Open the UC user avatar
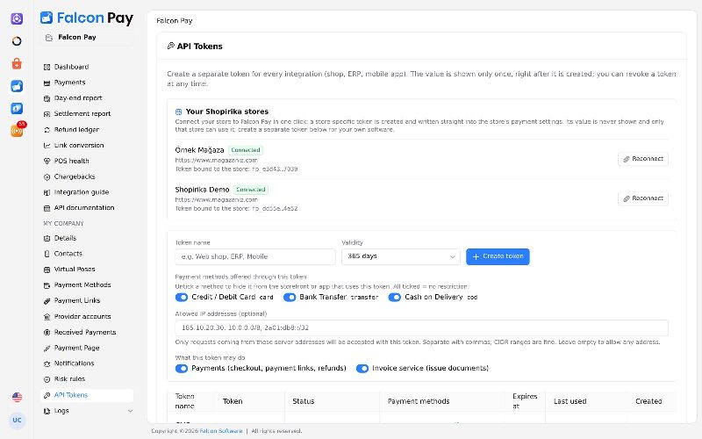Image resolution: width=702 pixels, height=439 pixels. point(17,421)
